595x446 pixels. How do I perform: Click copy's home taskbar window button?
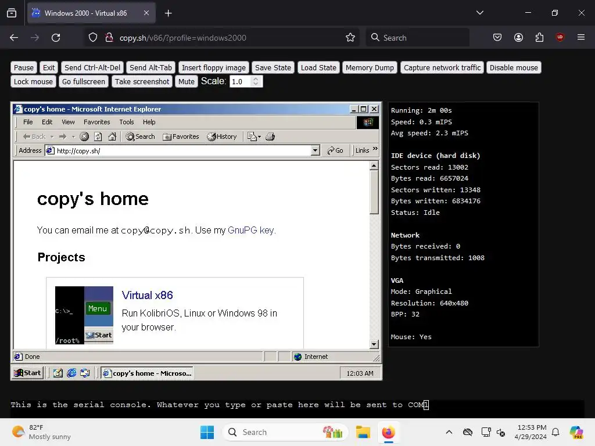147,373
